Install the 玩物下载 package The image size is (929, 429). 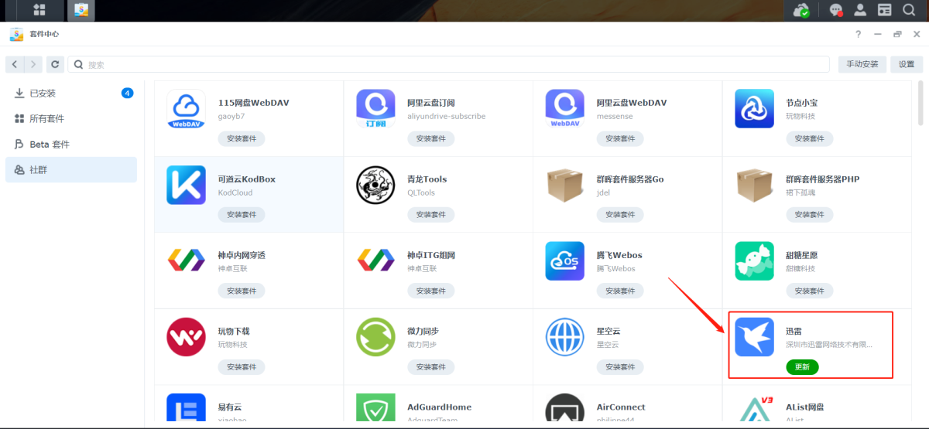pos(242,366)
